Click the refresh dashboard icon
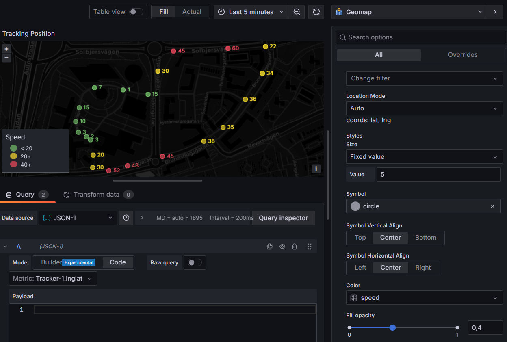507x342 pixels. pyautogui.click(x=316, y=12)
